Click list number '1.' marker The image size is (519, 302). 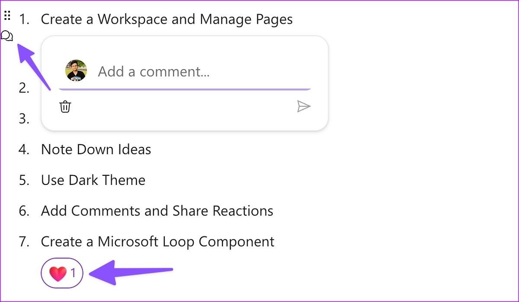coord(24,19)
